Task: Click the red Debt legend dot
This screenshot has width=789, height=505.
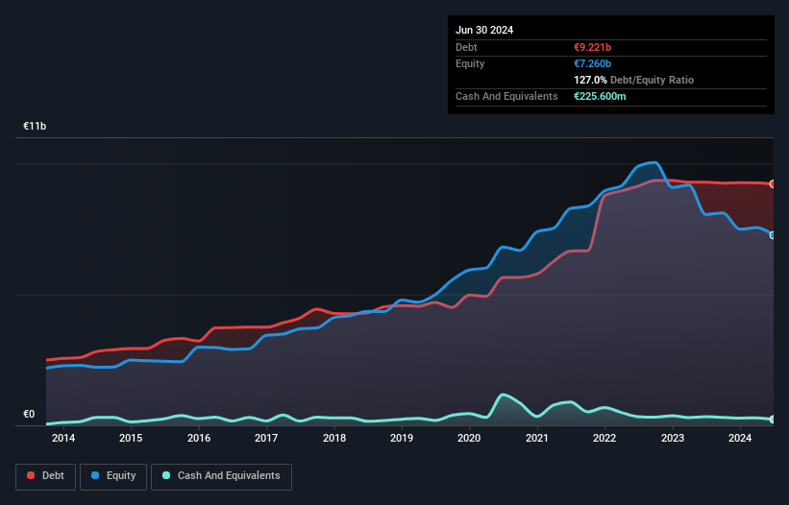Action: tap(31, 475)
